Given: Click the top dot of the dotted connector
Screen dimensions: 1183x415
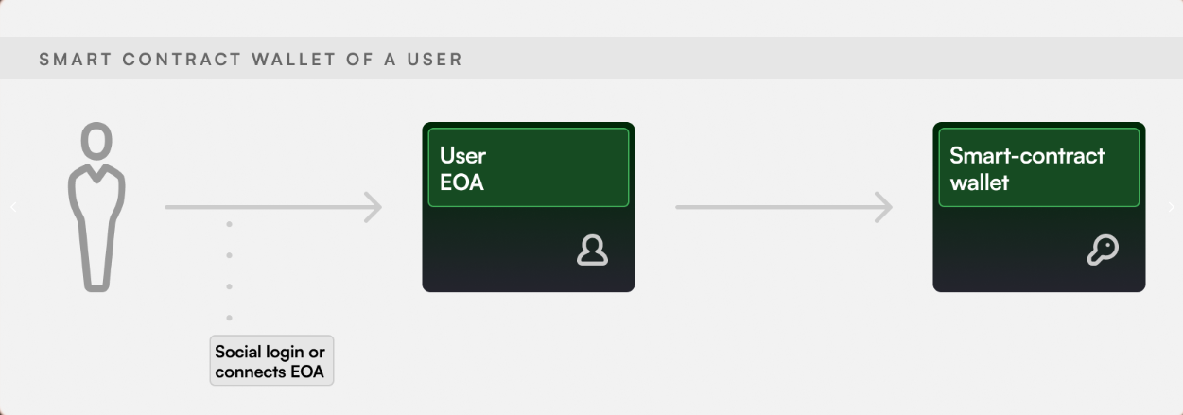Looking at the screenshot, I should pos(229,224).
